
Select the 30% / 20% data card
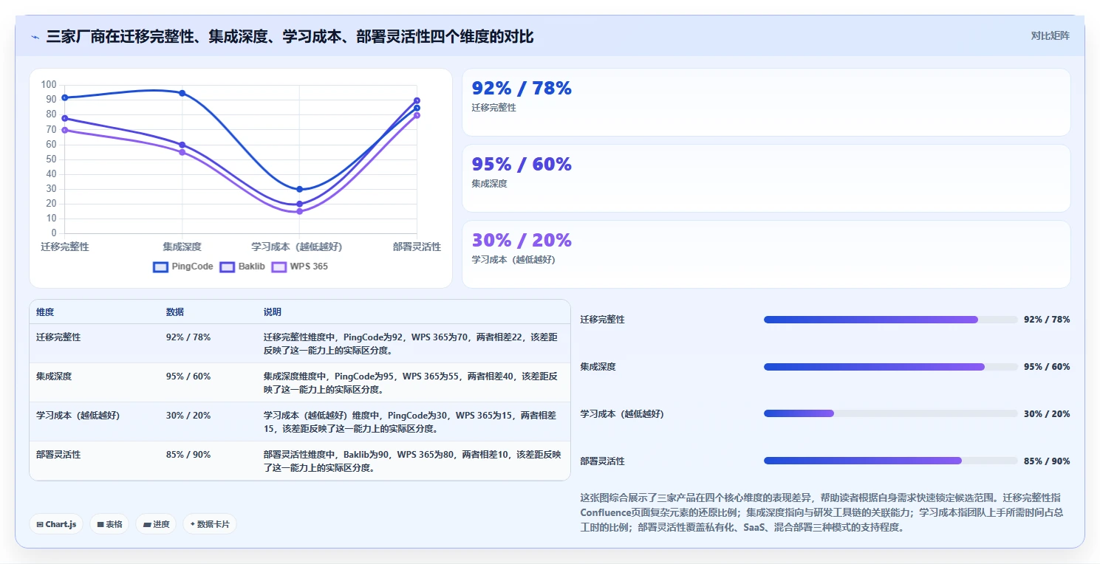[x=766, y=254]
